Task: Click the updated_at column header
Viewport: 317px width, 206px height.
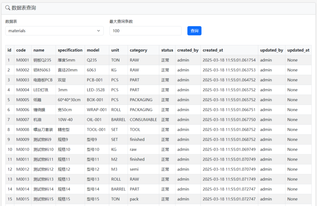Action: point(298,50)
